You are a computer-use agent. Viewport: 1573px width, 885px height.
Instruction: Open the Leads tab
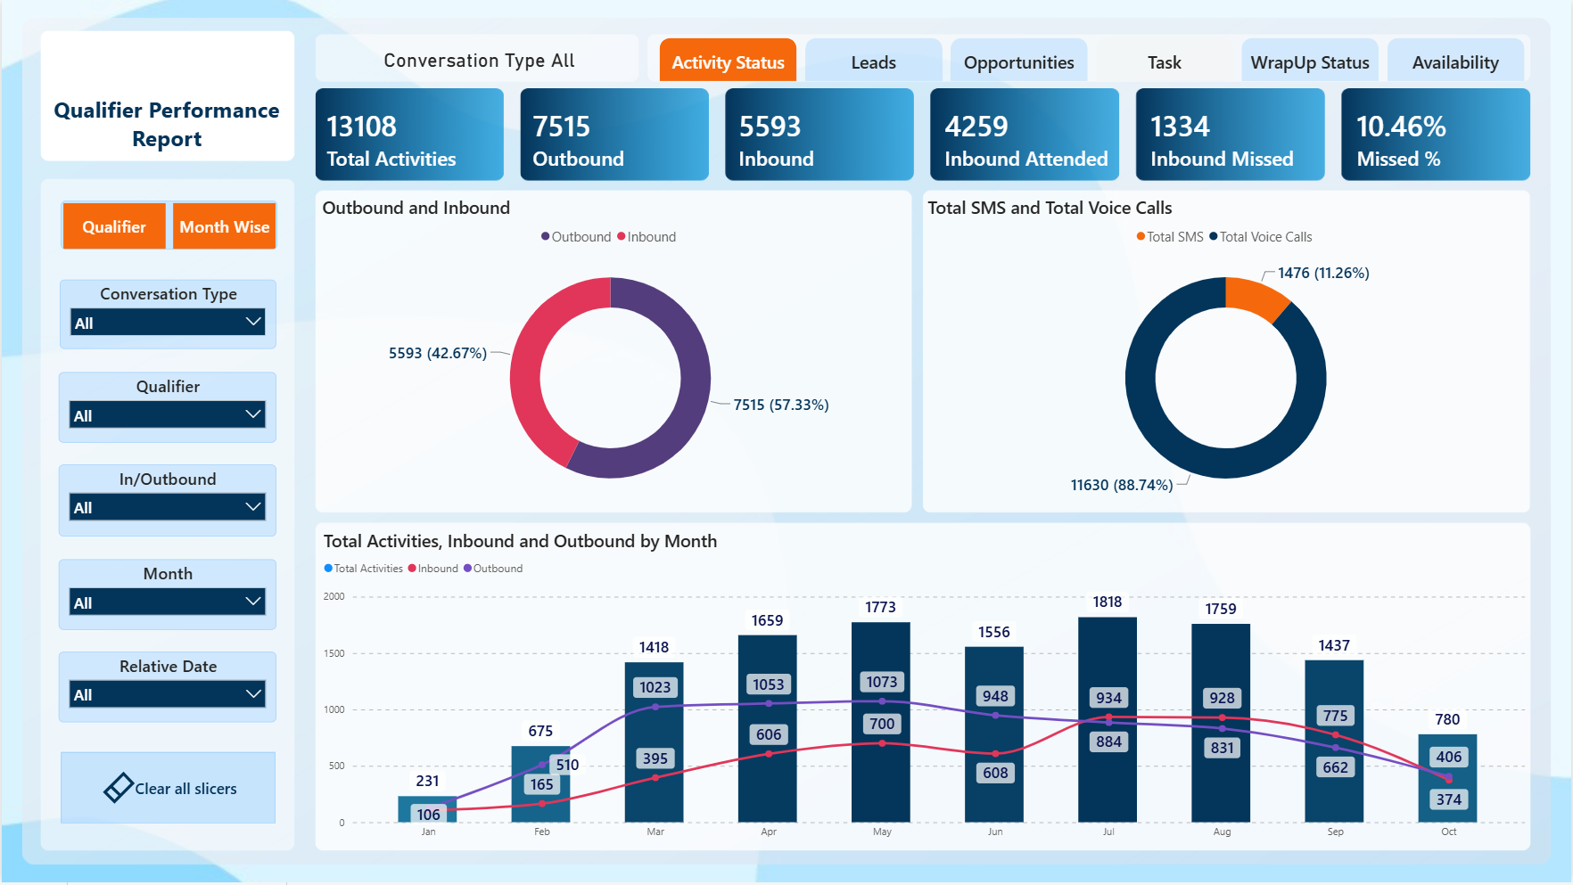point(873,61)
